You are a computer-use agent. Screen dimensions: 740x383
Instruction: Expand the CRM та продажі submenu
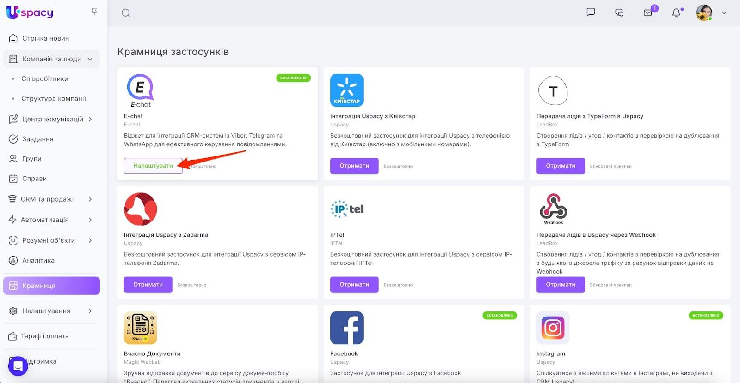pyautogui.click(x=90, y=199)
